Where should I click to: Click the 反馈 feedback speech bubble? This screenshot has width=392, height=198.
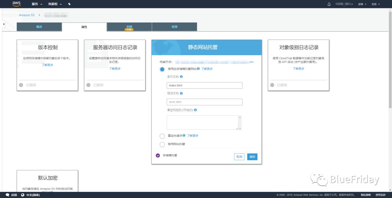(x=8, y=195)
